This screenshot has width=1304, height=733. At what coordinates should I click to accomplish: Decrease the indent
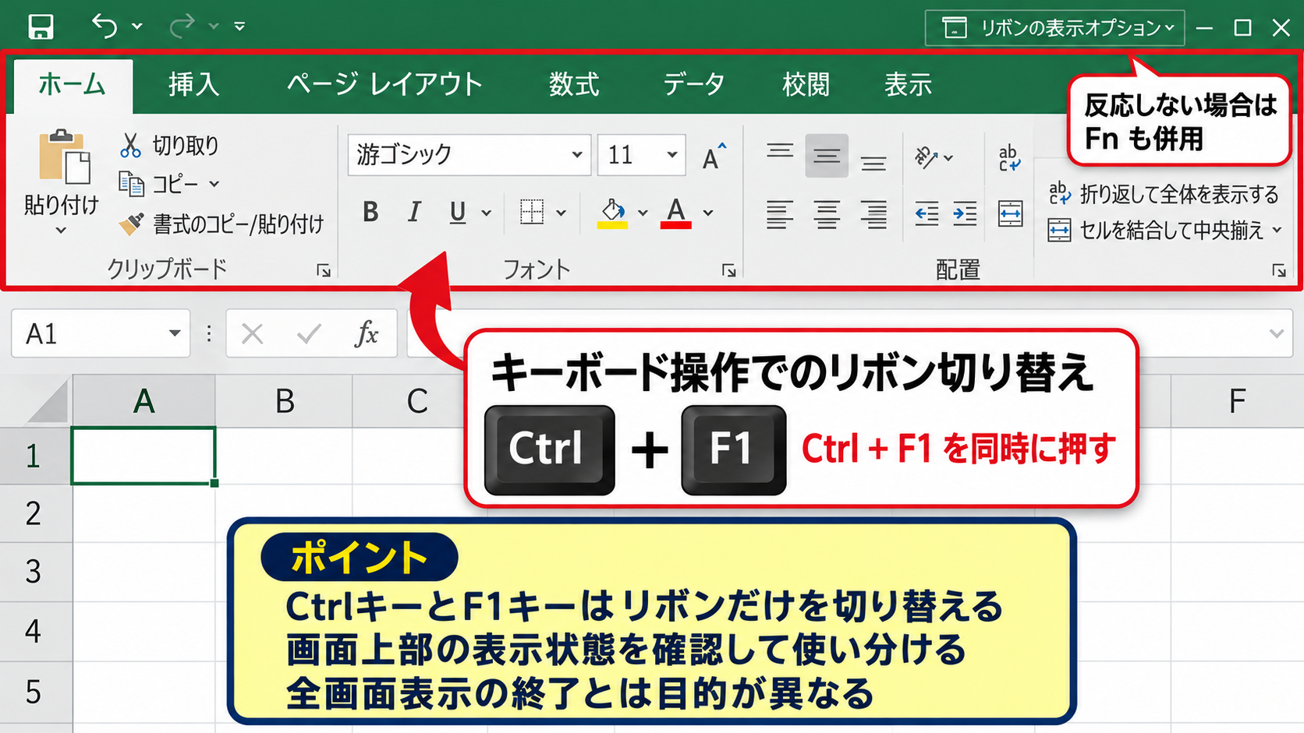pyautogui.click(x=927, y=213)
